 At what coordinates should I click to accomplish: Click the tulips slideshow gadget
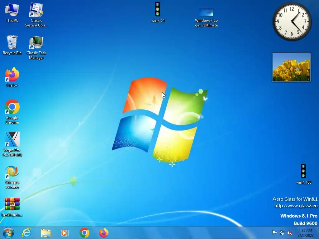291,67
